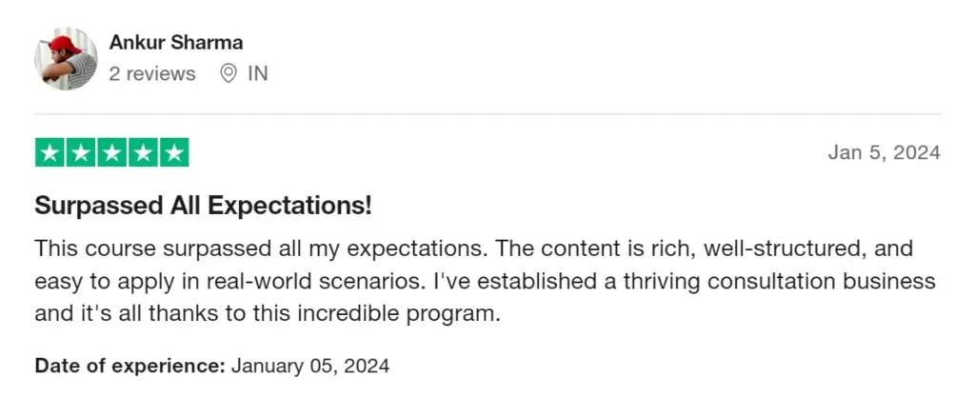Viewport: 975px width, 398px height.
Task: Click the "2 reviews" count text
Action: coord(152,73)
